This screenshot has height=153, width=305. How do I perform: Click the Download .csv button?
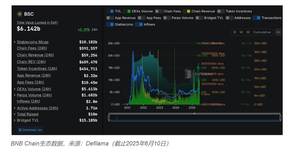[30, 130]
